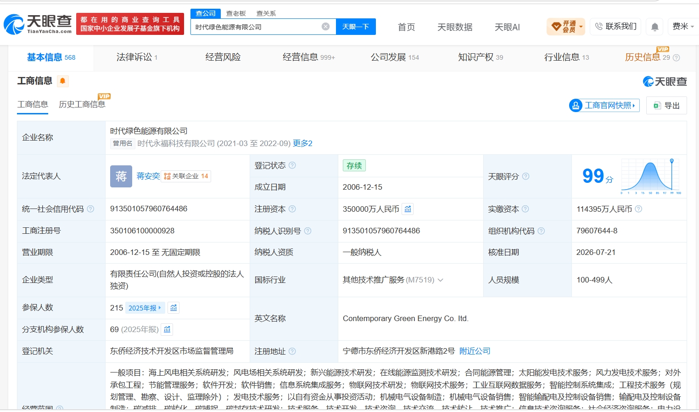Click organization code 79607644-8

[597, 231]
